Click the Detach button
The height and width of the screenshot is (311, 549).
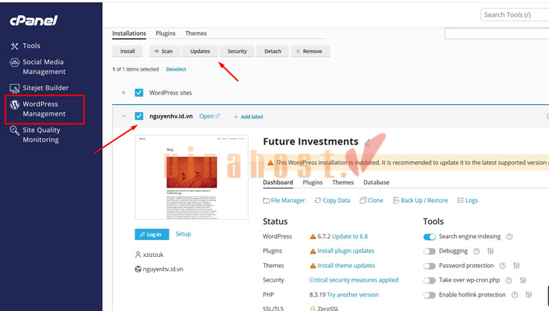pyautogui.click(x=272, y=51)
